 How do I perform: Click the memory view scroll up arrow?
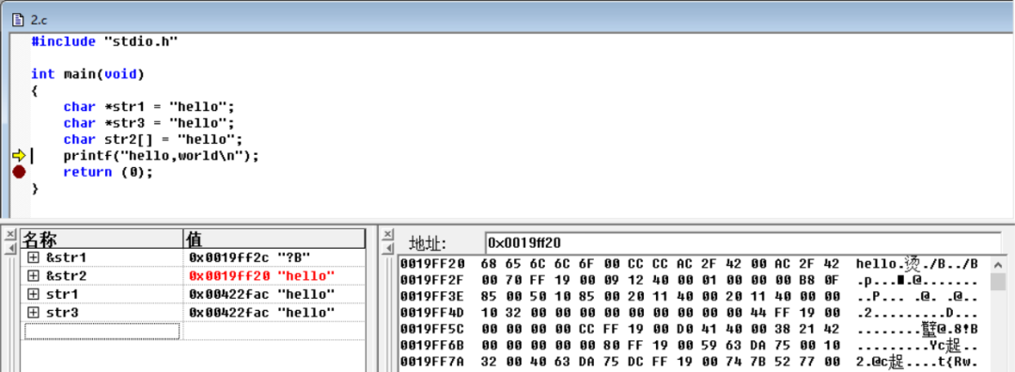(x=997, y=264)
